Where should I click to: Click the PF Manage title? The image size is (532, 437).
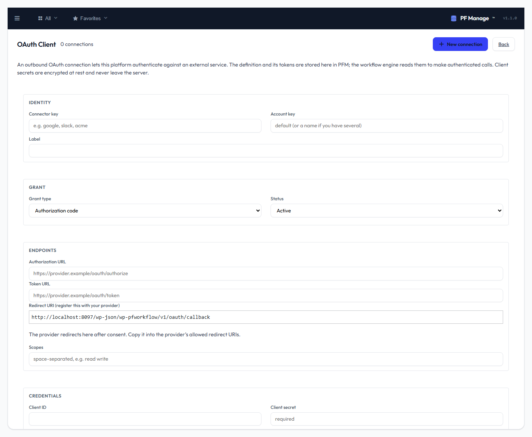click(x=475, y=18)
